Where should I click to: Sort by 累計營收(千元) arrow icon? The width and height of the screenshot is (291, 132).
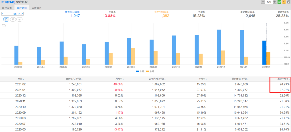coord(248,79)
